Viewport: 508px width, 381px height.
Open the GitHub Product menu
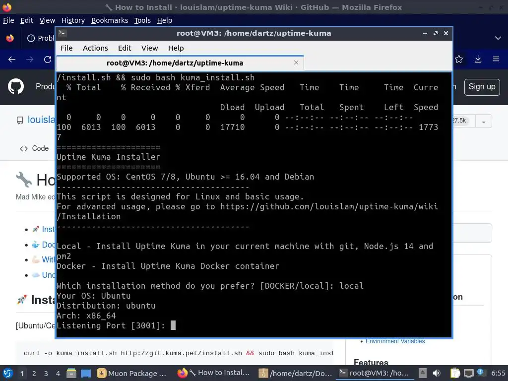point(45,86)
